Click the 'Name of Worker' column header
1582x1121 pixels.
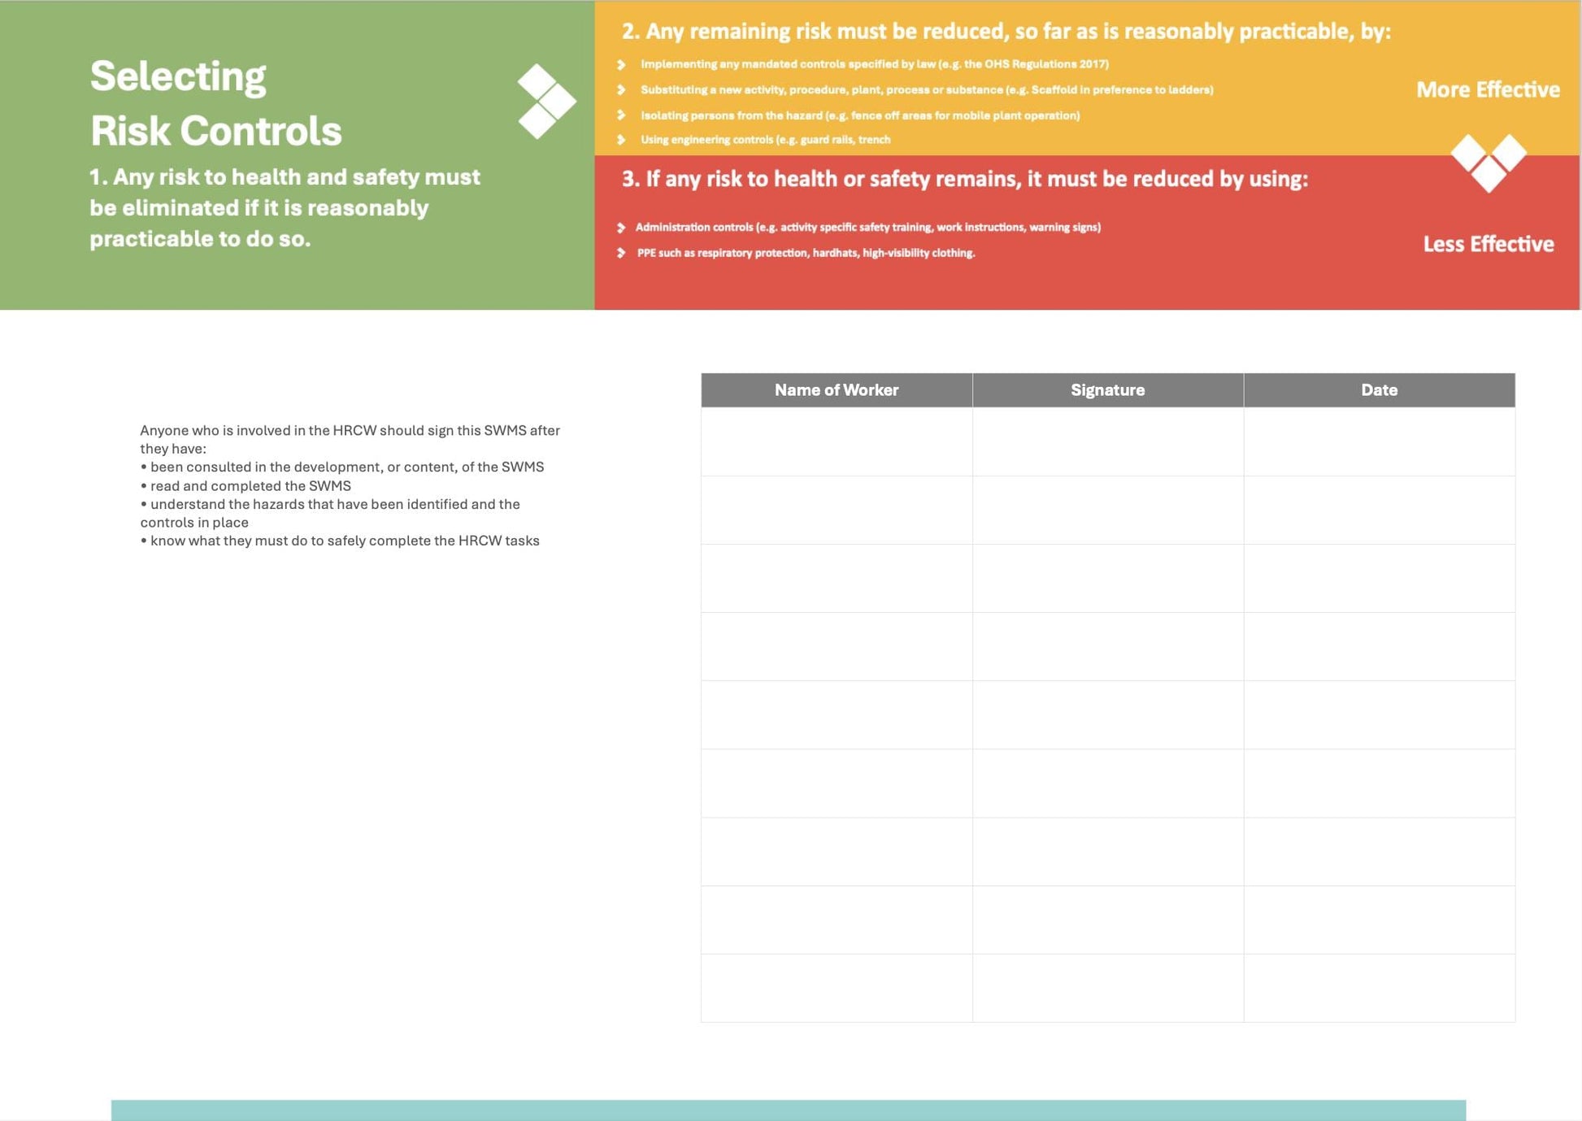(x=837, y=390)
